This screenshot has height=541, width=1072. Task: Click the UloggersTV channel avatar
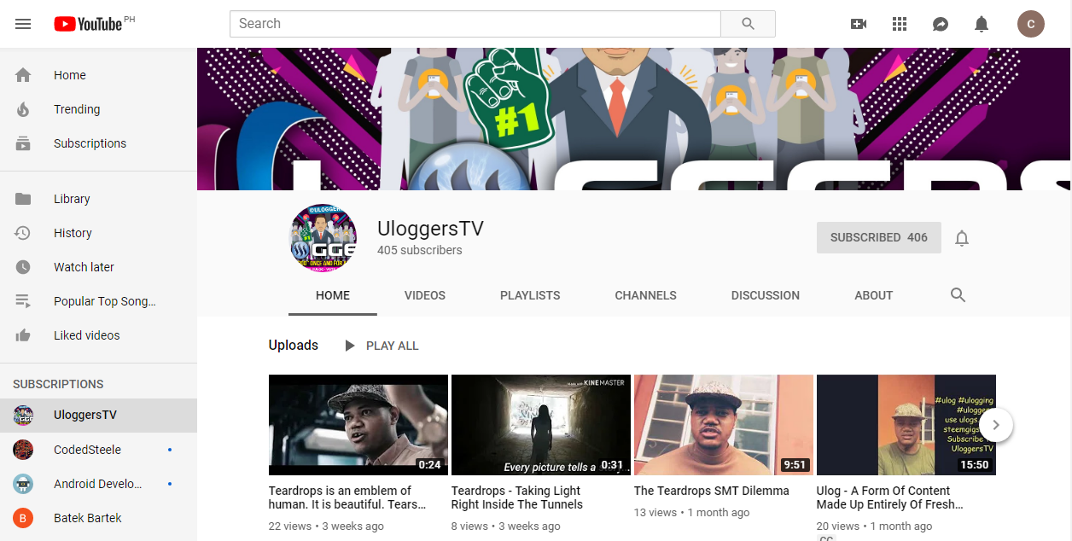click(323, 237)
